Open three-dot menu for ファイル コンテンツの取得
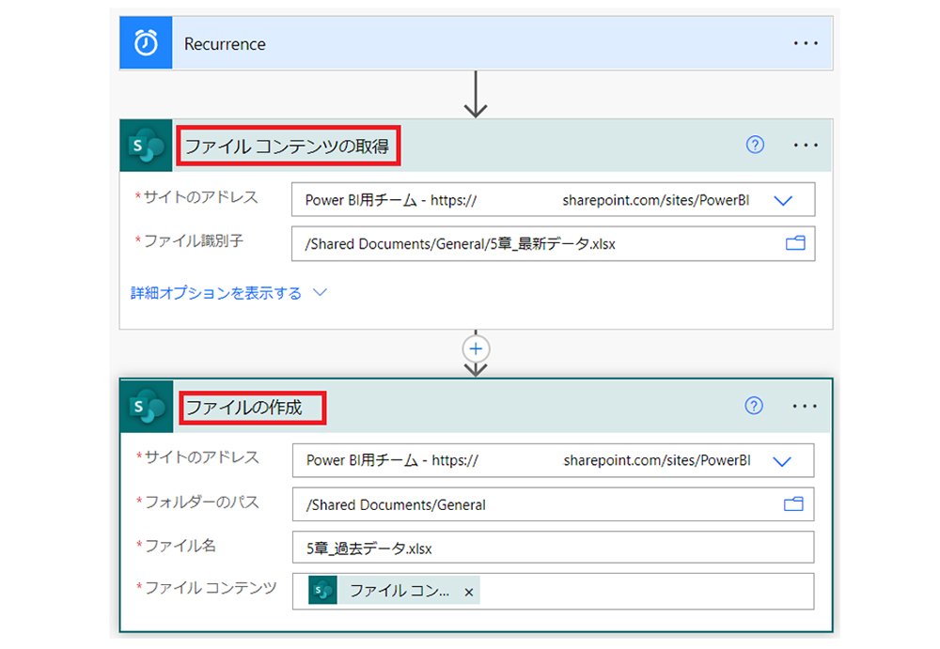Screen dimensions: 940x649 pos(806,145)
